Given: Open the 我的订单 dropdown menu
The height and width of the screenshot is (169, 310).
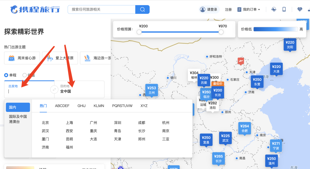Looking at the screenshot, I should [249, 9].
